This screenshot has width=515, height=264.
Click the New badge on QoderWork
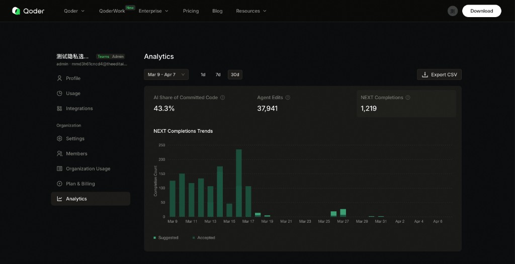pos(130,8)
